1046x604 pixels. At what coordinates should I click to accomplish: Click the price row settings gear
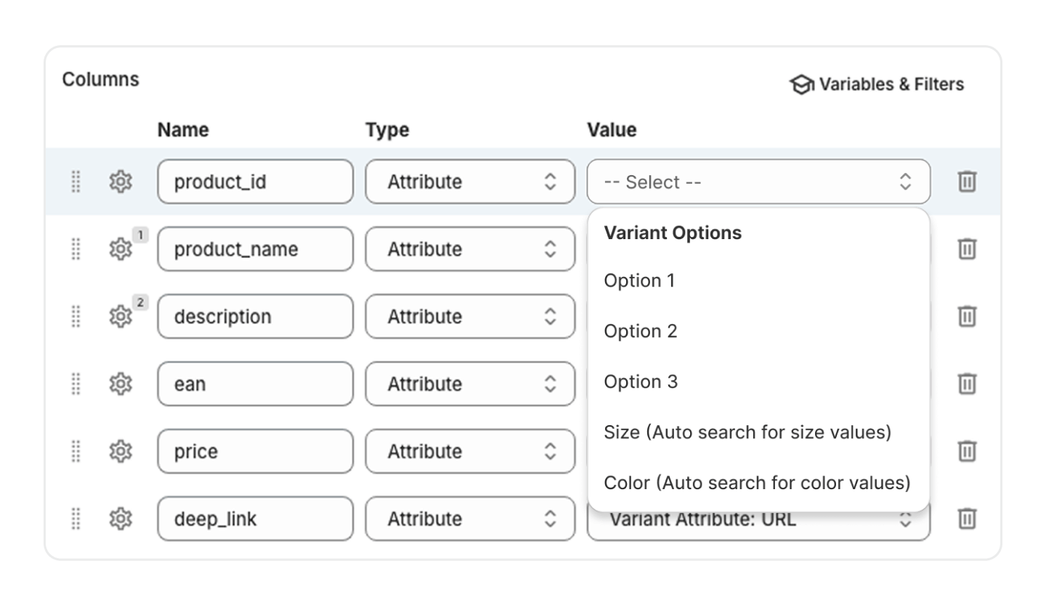coord(120,451)
